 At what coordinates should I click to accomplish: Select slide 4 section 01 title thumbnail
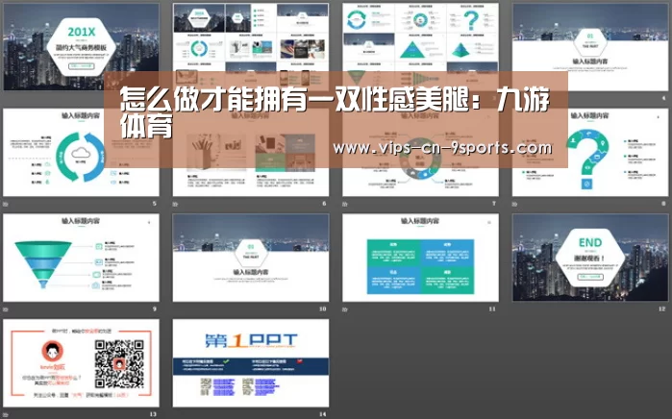tap(590, 47)
